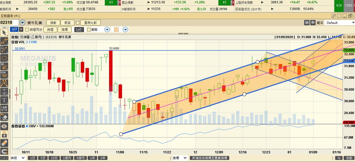
Task: Select the eraser tool
Action: pyautogui.click(x=4, y=117)
